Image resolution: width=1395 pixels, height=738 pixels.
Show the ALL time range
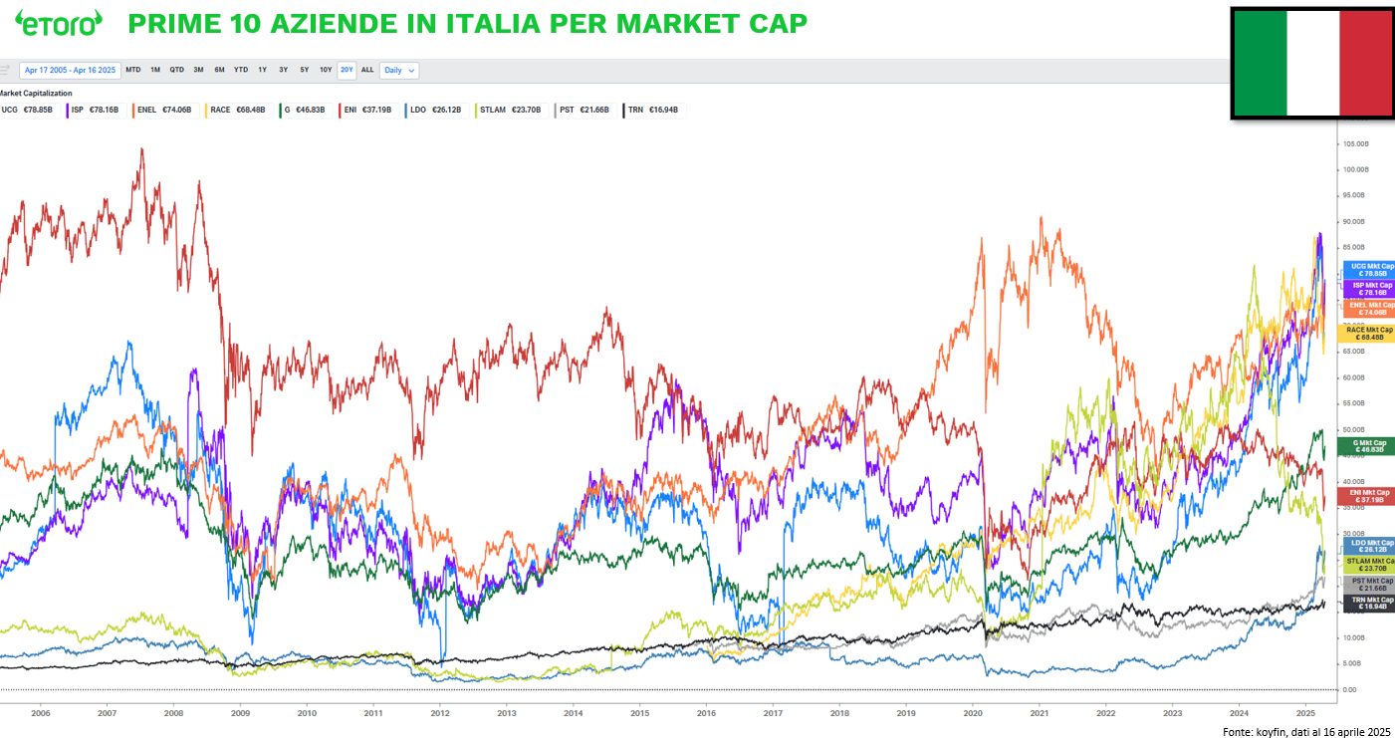coord(367,70)
